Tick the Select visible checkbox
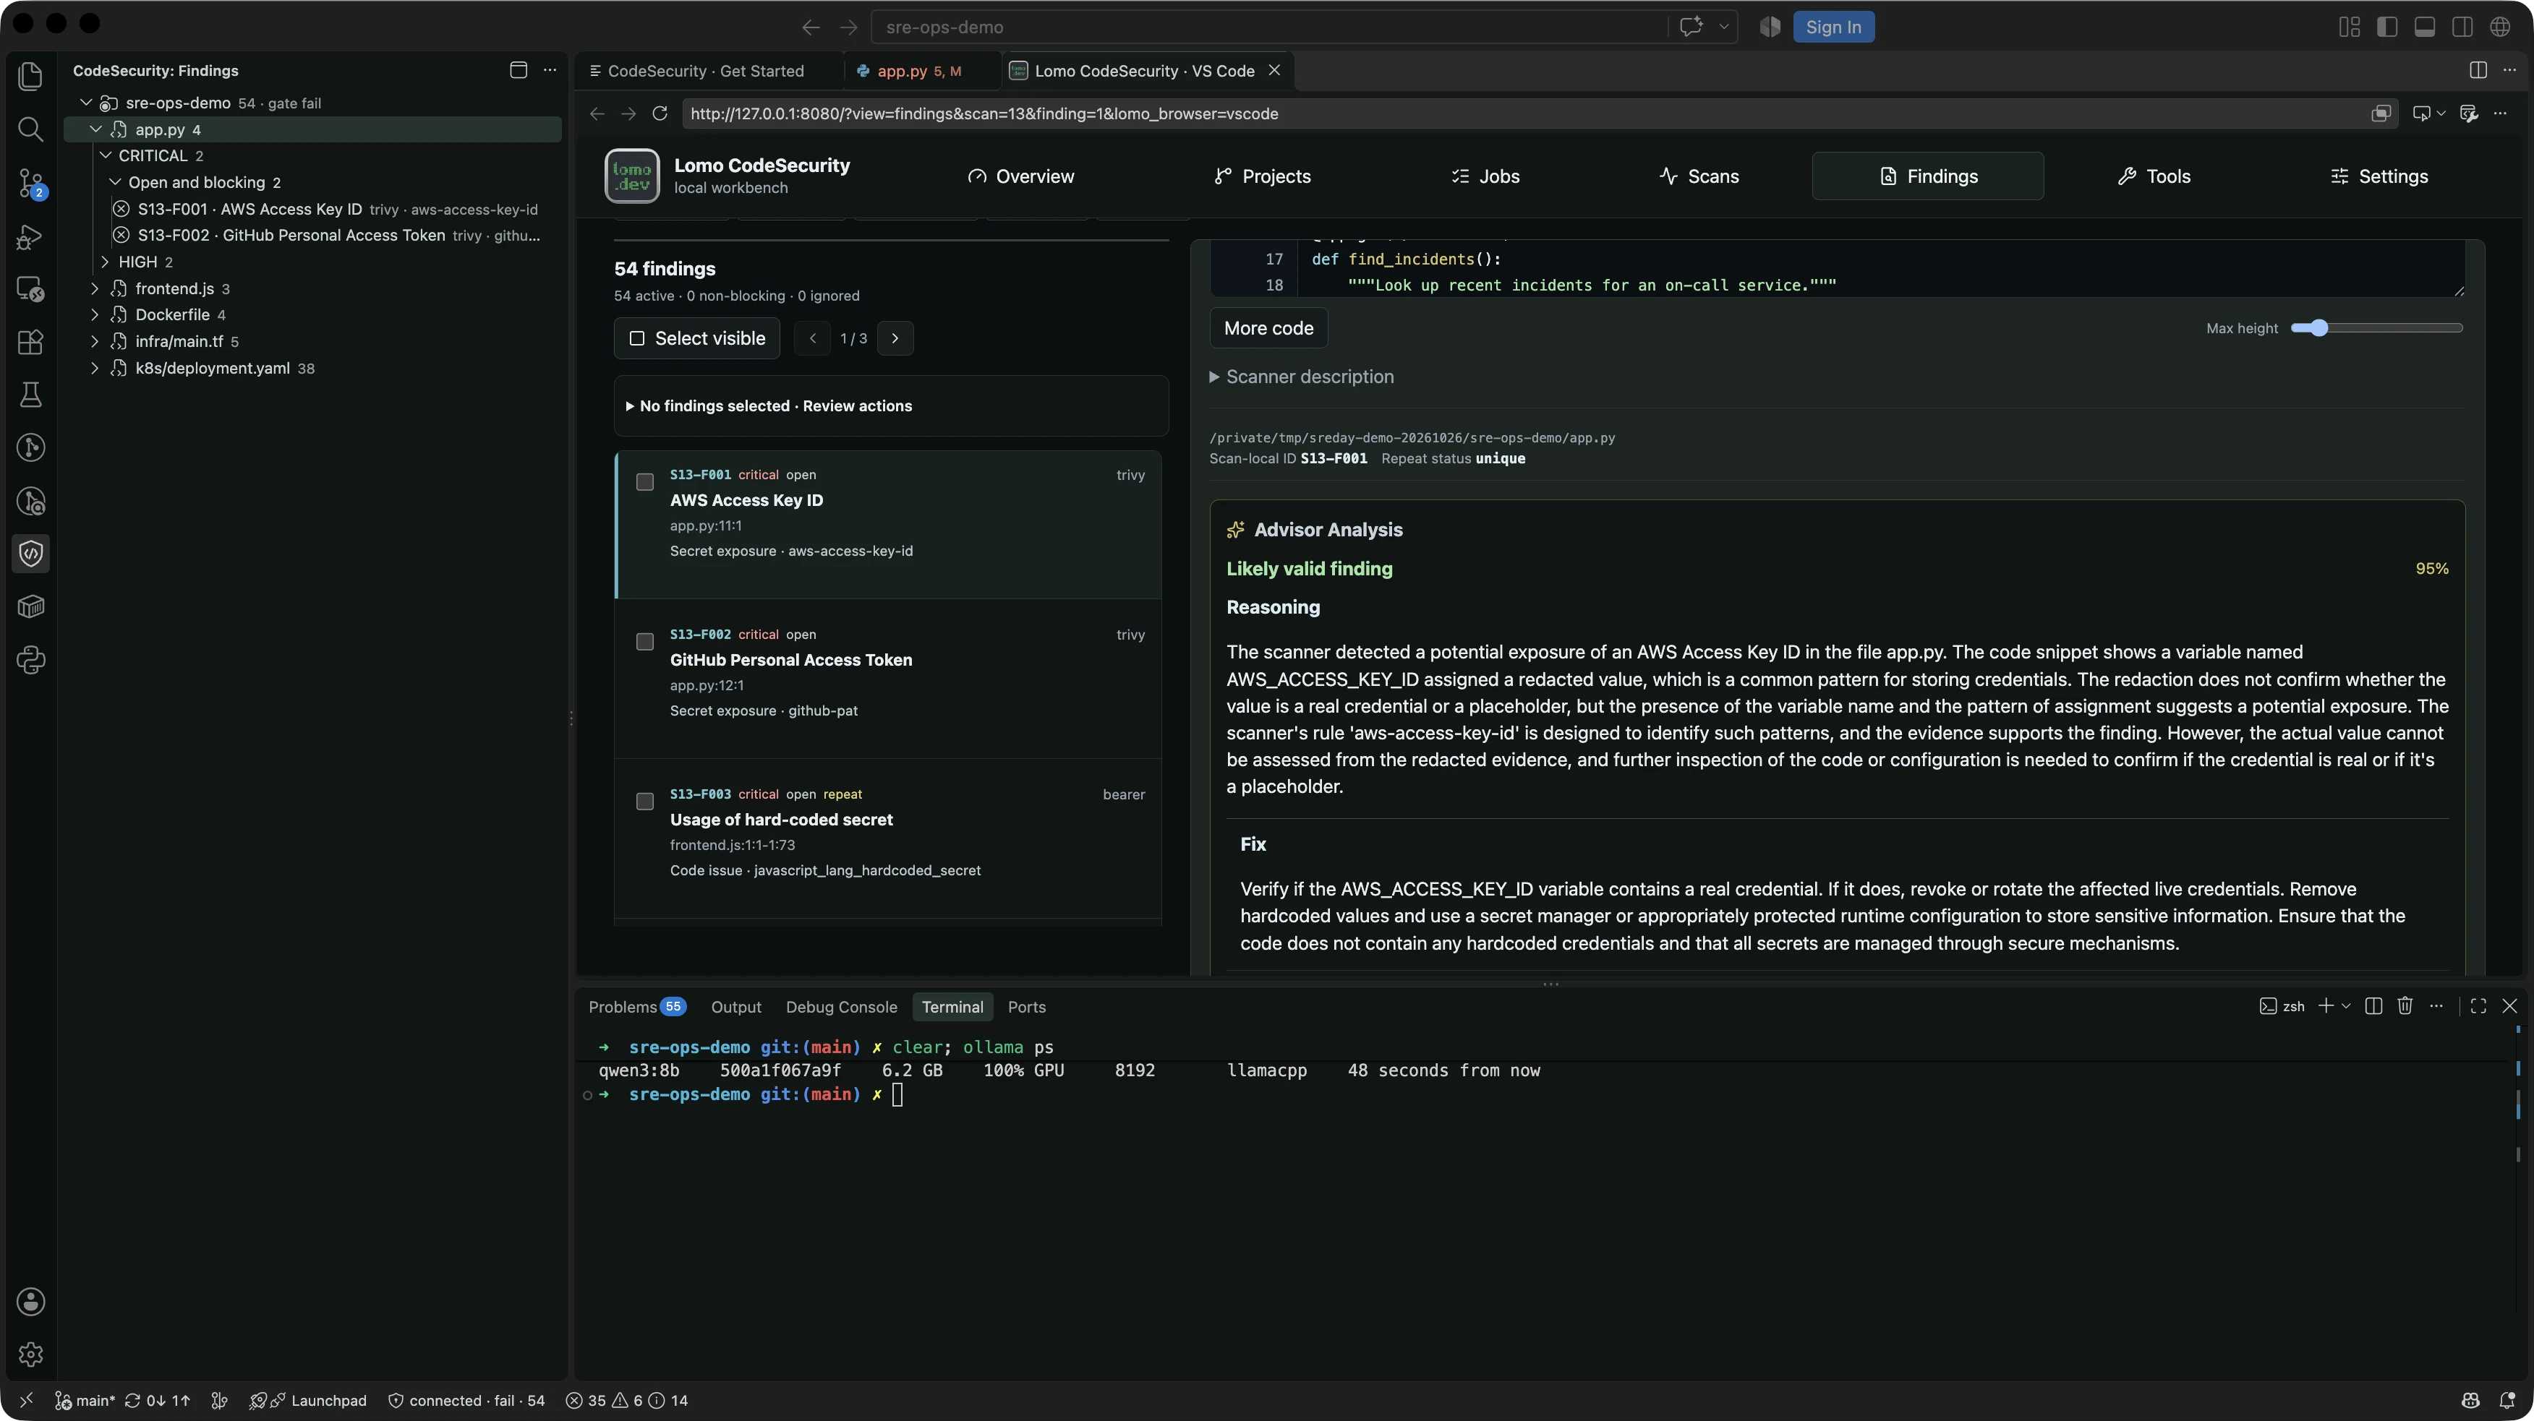This screenshot has height=1421, width=2534. coord(637,338)
